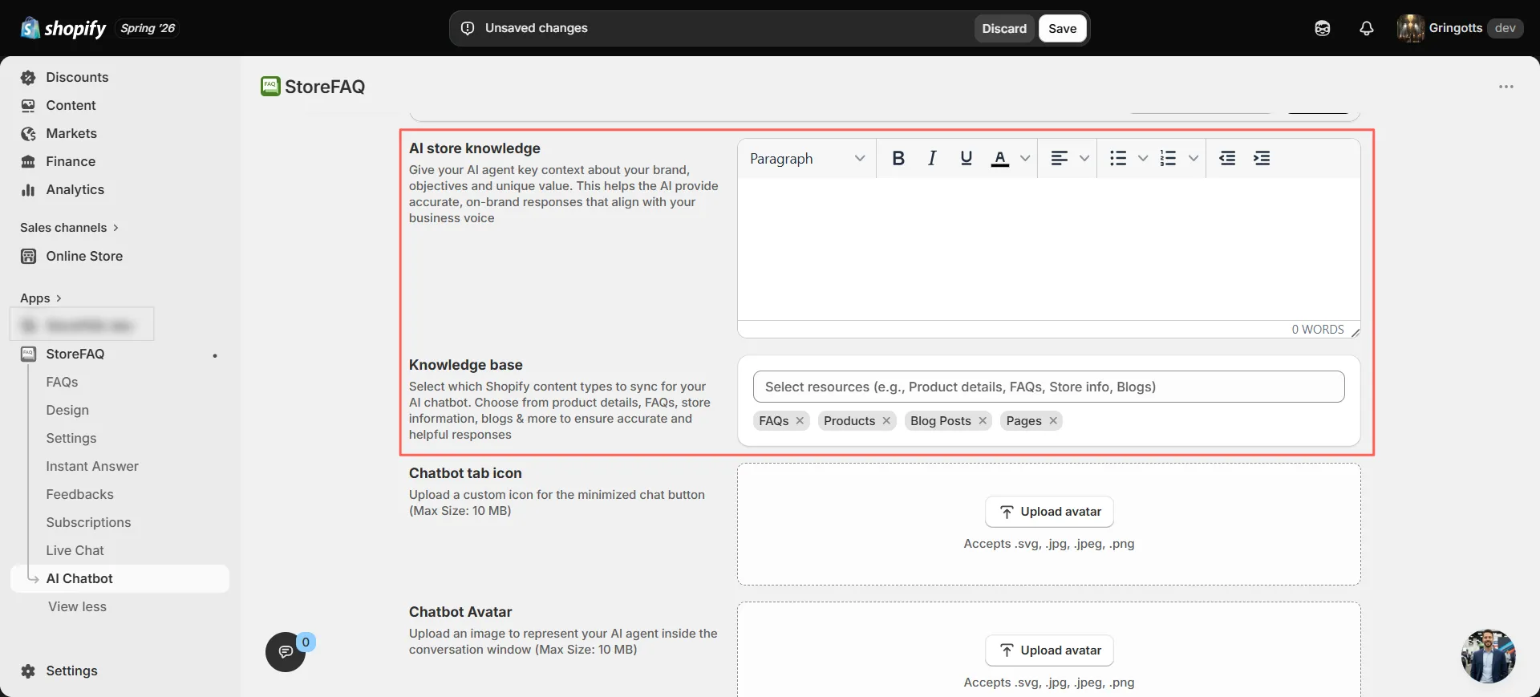Click the Shopify logo
1540x697 pixels.
click(x=63, y=28)
